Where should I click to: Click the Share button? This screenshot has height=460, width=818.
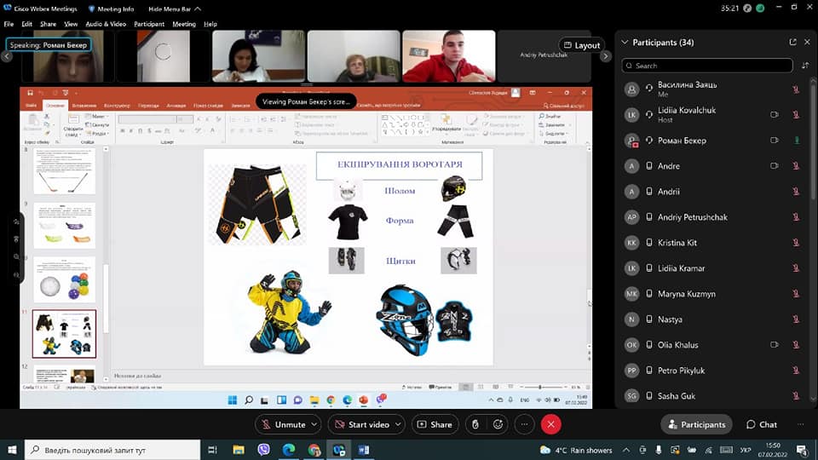pos(435,424)
